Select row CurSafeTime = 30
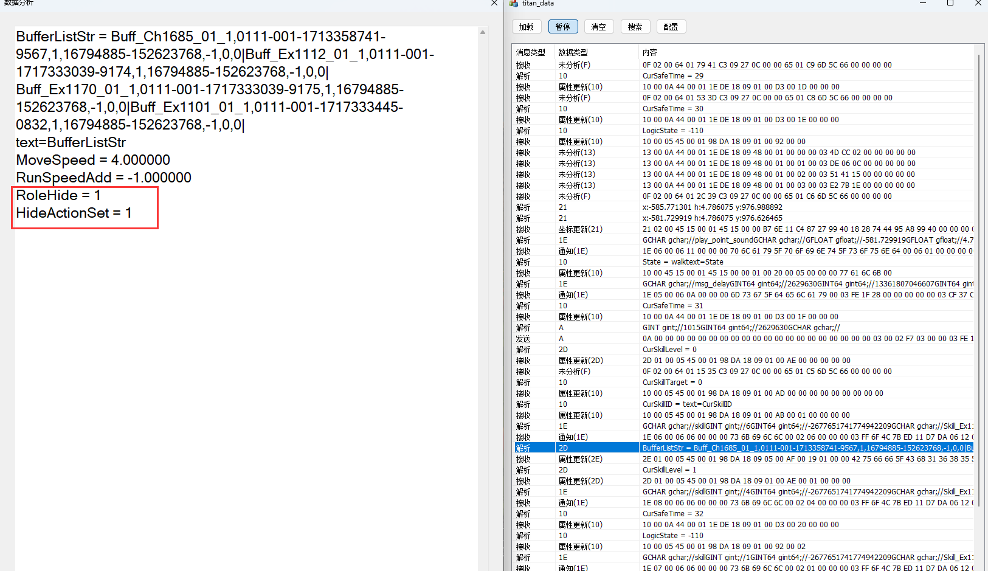Screen dimensions: 988x571 point(744,109)
